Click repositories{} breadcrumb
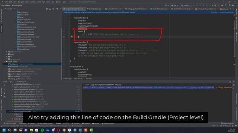 (78, 79)
